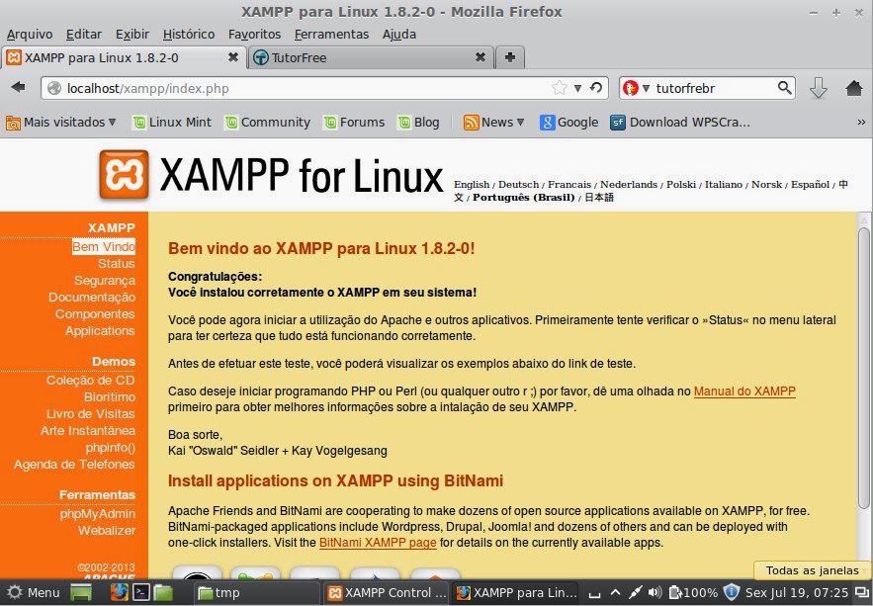Bookmark this page with the star icon
873x606 pixels.
[559, 87]
